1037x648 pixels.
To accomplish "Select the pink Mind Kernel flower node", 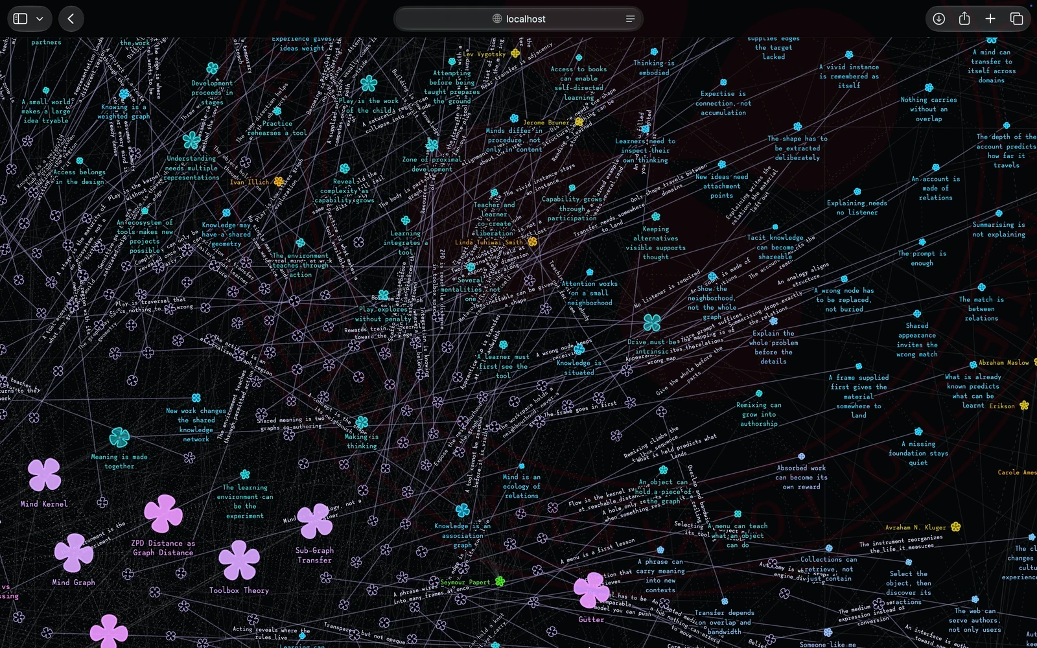I will pos(45,474).
